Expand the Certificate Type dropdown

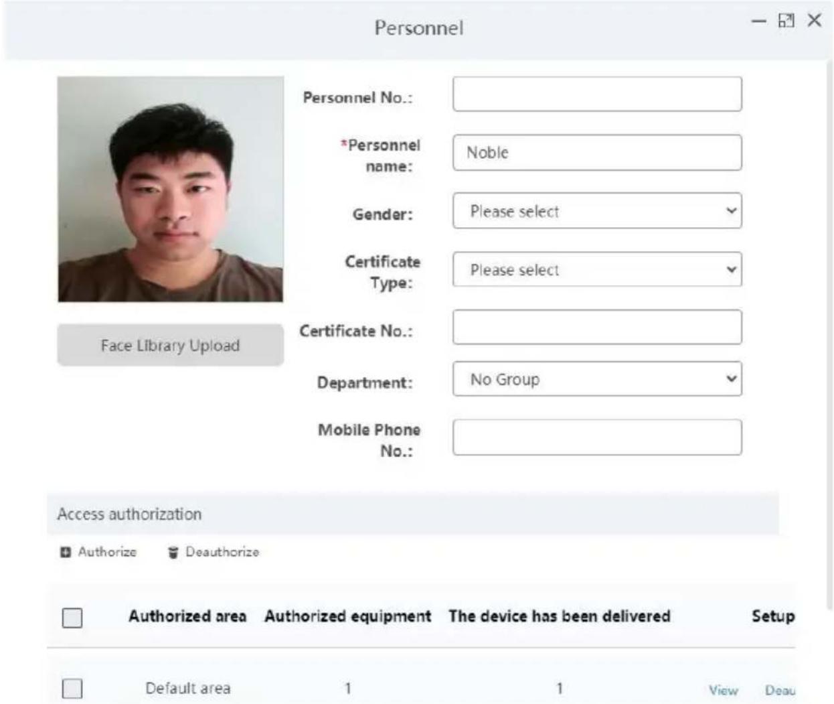point(597,269)
